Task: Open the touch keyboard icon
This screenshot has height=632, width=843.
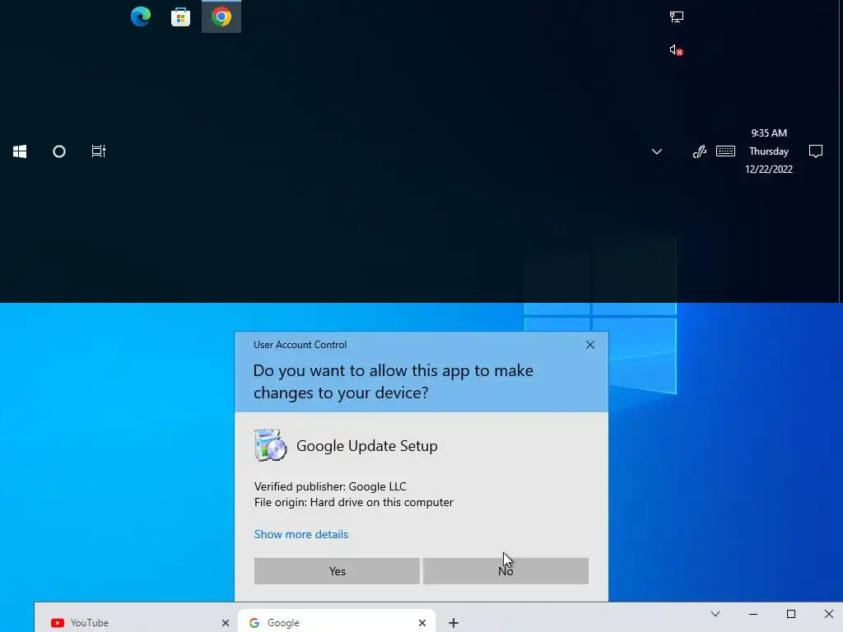Action: click(x=725, y=151)
